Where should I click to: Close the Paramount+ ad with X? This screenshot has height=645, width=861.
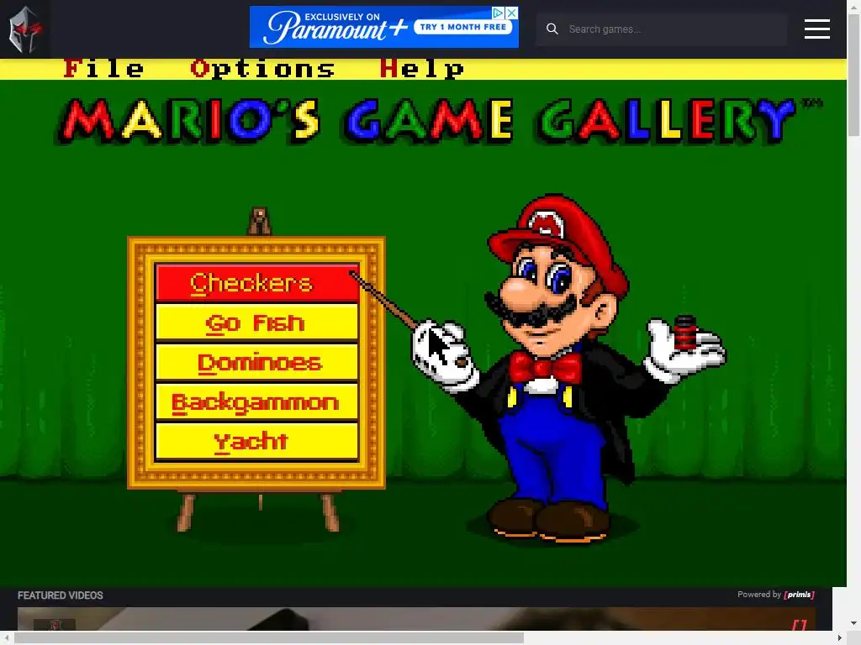[x=511, y=13]
